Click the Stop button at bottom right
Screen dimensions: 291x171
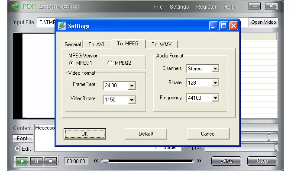(x=262, y=161)
